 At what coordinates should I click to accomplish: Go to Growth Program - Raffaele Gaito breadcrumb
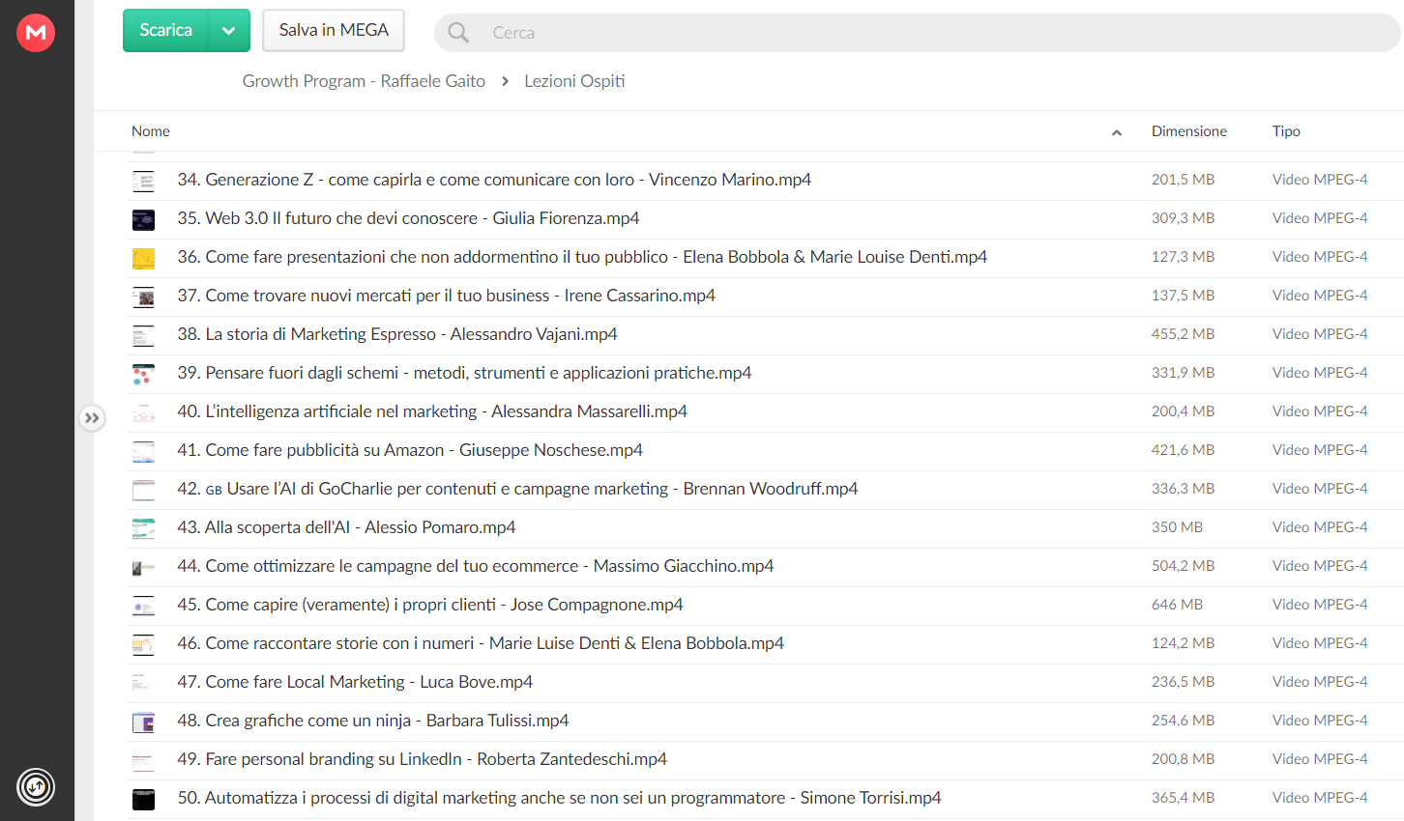(x=364, y=81)
